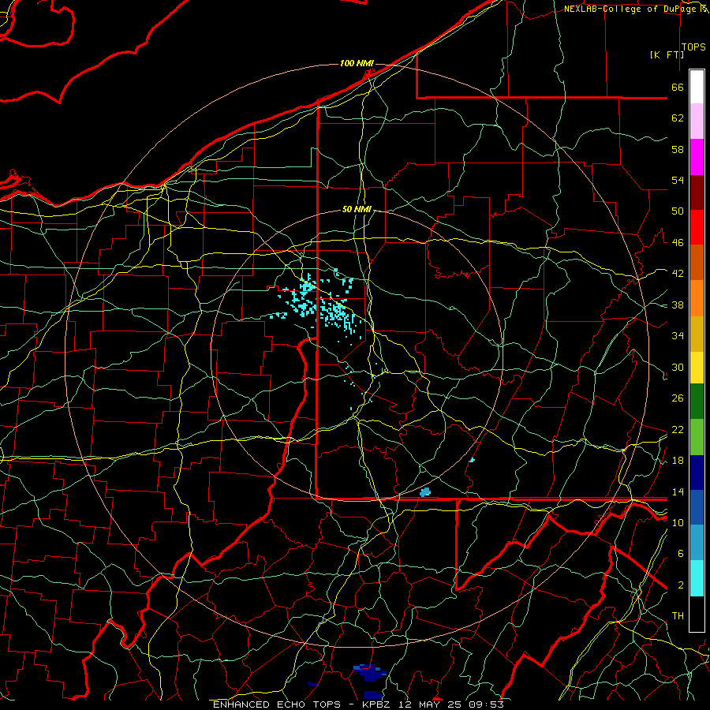
Task: Click the legend value '18'
Action: click(x=678, y=461)
